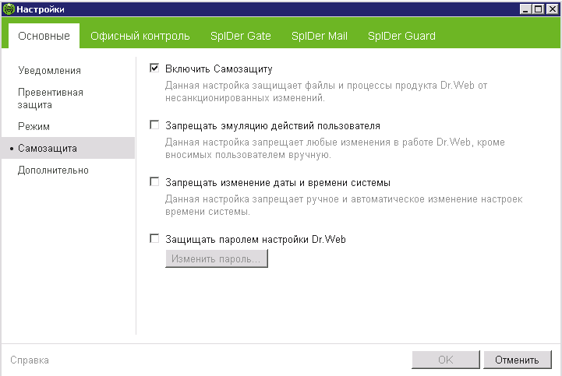Select Превентивная защита in the sidebar
Image resolution: width=562 pixels, height=376 pixels.
click(51, 98)
